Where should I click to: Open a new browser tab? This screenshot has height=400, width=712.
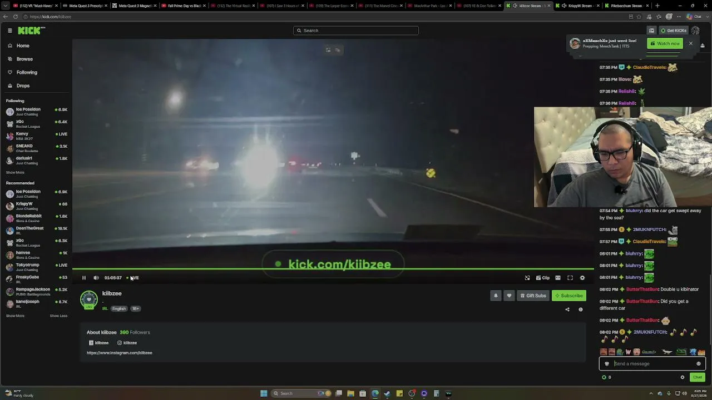657,6
